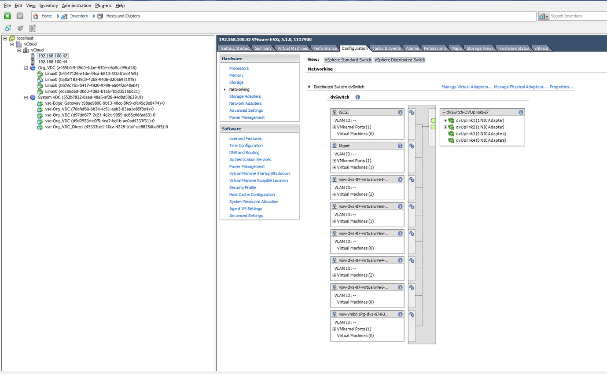Open the Inventory menu

pyautogui.click(x=48, y=6)
